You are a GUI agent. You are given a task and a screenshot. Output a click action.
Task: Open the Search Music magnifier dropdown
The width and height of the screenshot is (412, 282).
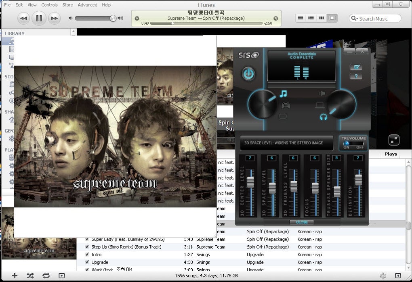(x=355, y=19)
